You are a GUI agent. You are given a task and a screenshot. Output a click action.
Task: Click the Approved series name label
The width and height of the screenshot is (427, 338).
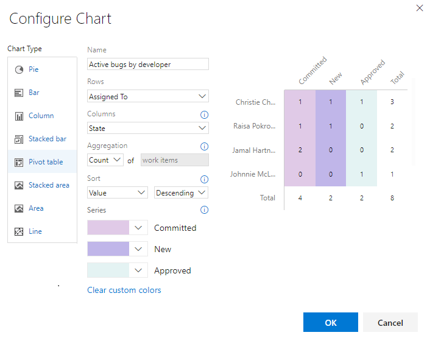(x=172, y=270)
